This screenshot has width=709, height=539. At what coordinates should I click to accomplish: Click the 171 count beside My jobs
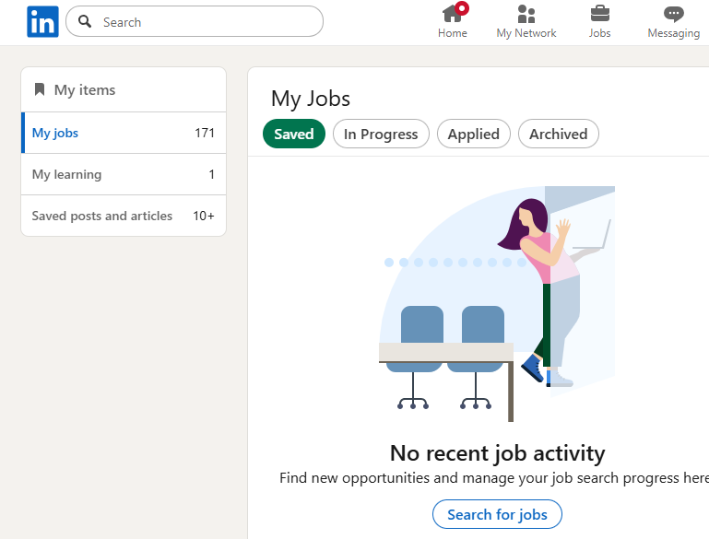(x=205, y=133)
